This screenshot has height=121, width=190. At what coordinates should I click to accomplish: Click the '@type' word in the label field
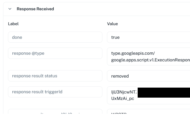(38, 53)
